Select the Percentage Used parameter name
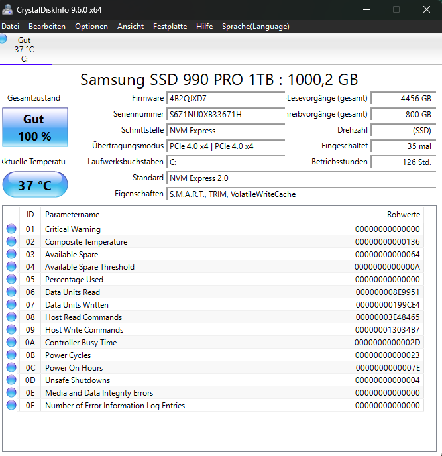Screen dimensions: 442x456 [x=74, y=280]
